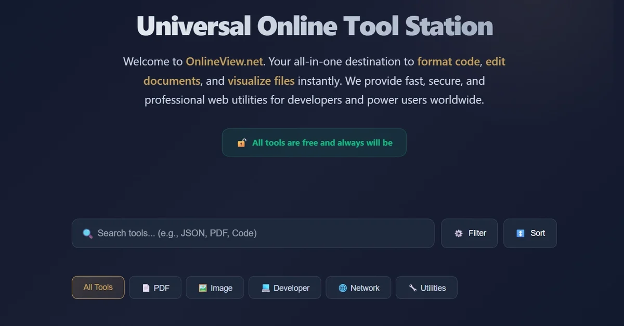Screen dimensions: 624x326
Task: Open the OnlineView.net link
Action: (x=224, y=61)
